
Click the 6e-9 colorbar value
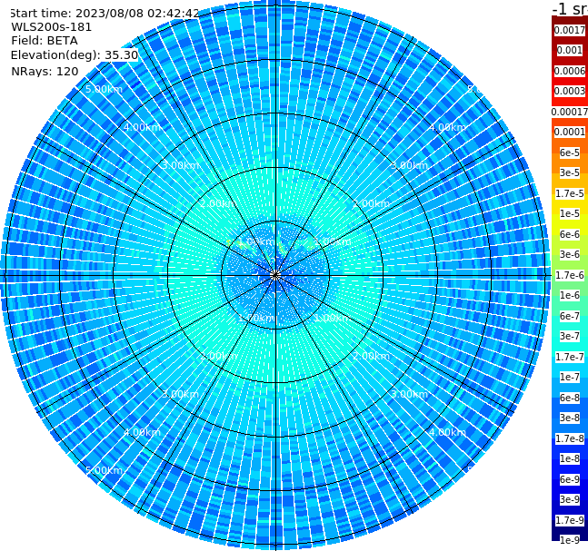coord(570,479)
